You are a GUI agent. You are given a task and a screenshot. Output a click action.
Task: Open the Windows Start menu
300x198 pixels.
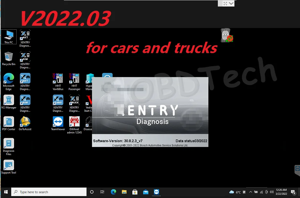pos(6,192)
